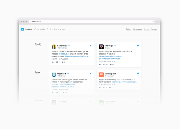This screenshot has height=129, width=180.
Task: Reply to 9to5Mac's SIM trays tweet
Action: click(53, 93)
